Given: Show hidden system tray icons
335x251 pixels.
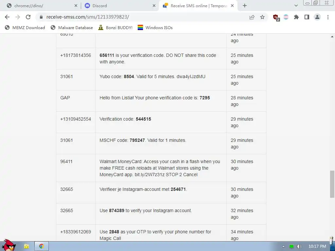Looking at the screenshot, I should coord(283,246).
